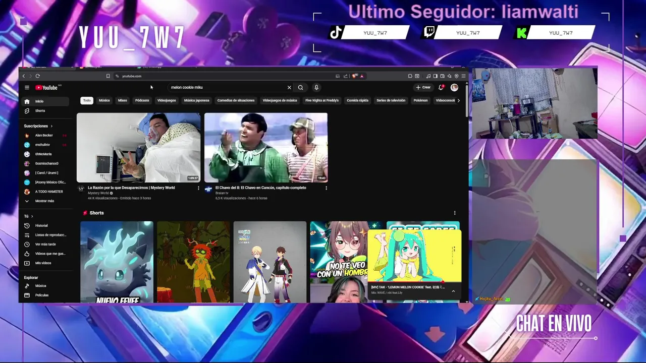Select the Todo filter chip
Image resolution: width=646 pixels, height=363 pixels.
[87, 100]
